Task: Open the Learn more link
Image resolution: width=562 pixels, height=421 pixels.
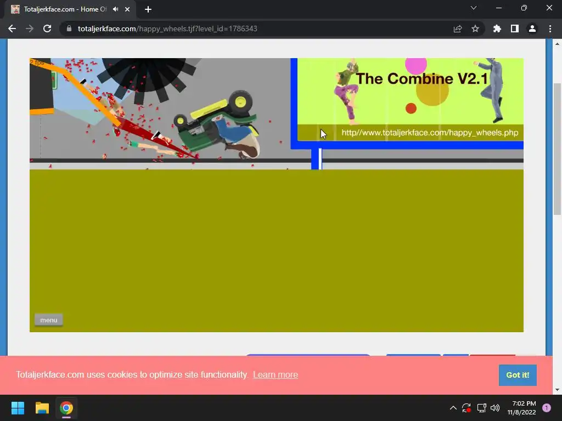Action: pos(276,375)
